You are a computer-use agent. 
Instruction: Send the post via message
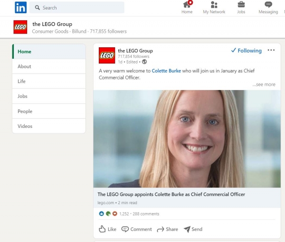pos(193,229)
